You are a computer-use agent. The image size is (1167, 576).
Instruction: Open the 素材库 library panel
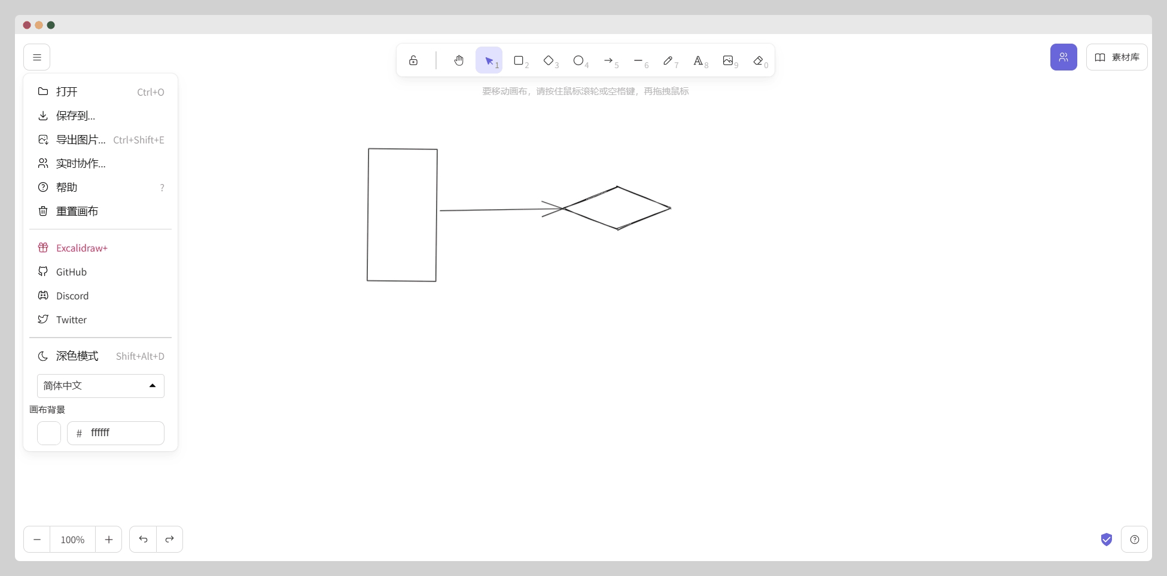(1116, 57)
